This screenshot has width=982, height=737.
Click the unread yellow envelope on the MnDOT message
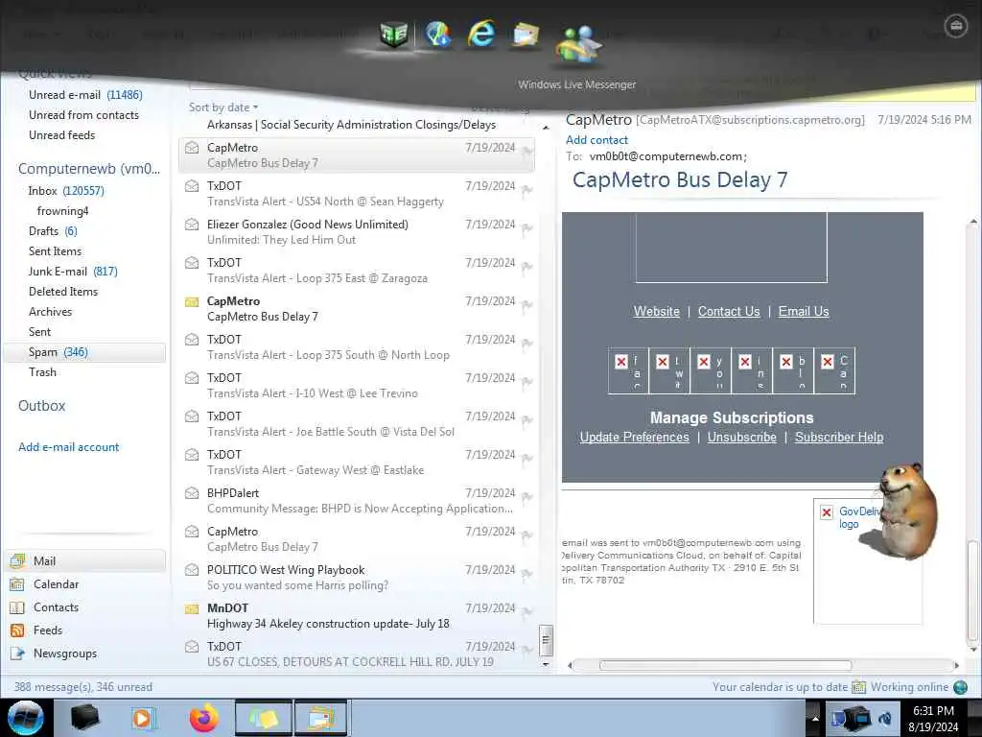(192, 608)
